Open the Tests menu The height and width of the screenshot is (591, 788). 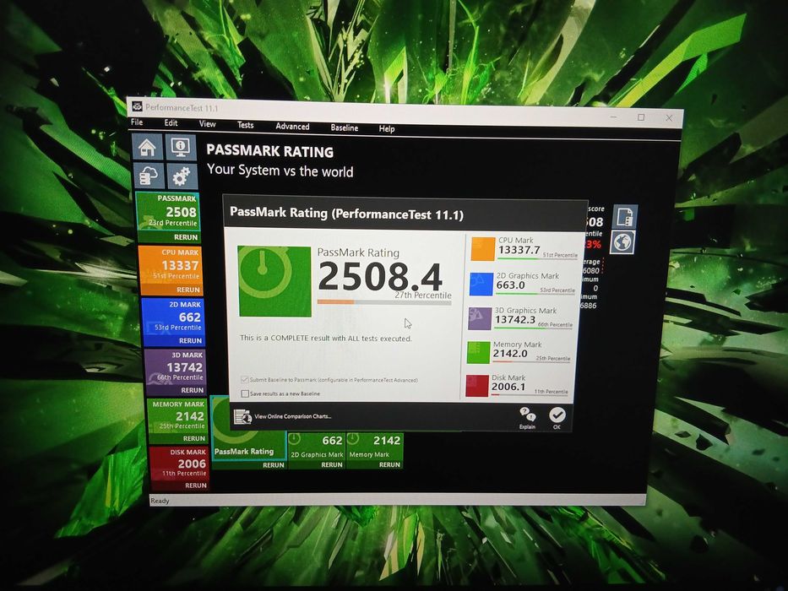(x=245, y=125)
